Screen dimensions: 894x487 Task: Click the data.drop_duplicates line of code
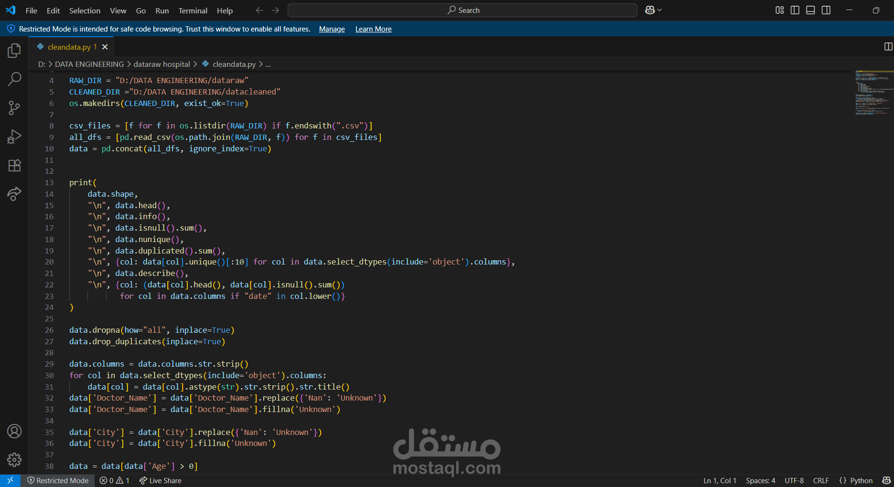click(x=147, y=341)
